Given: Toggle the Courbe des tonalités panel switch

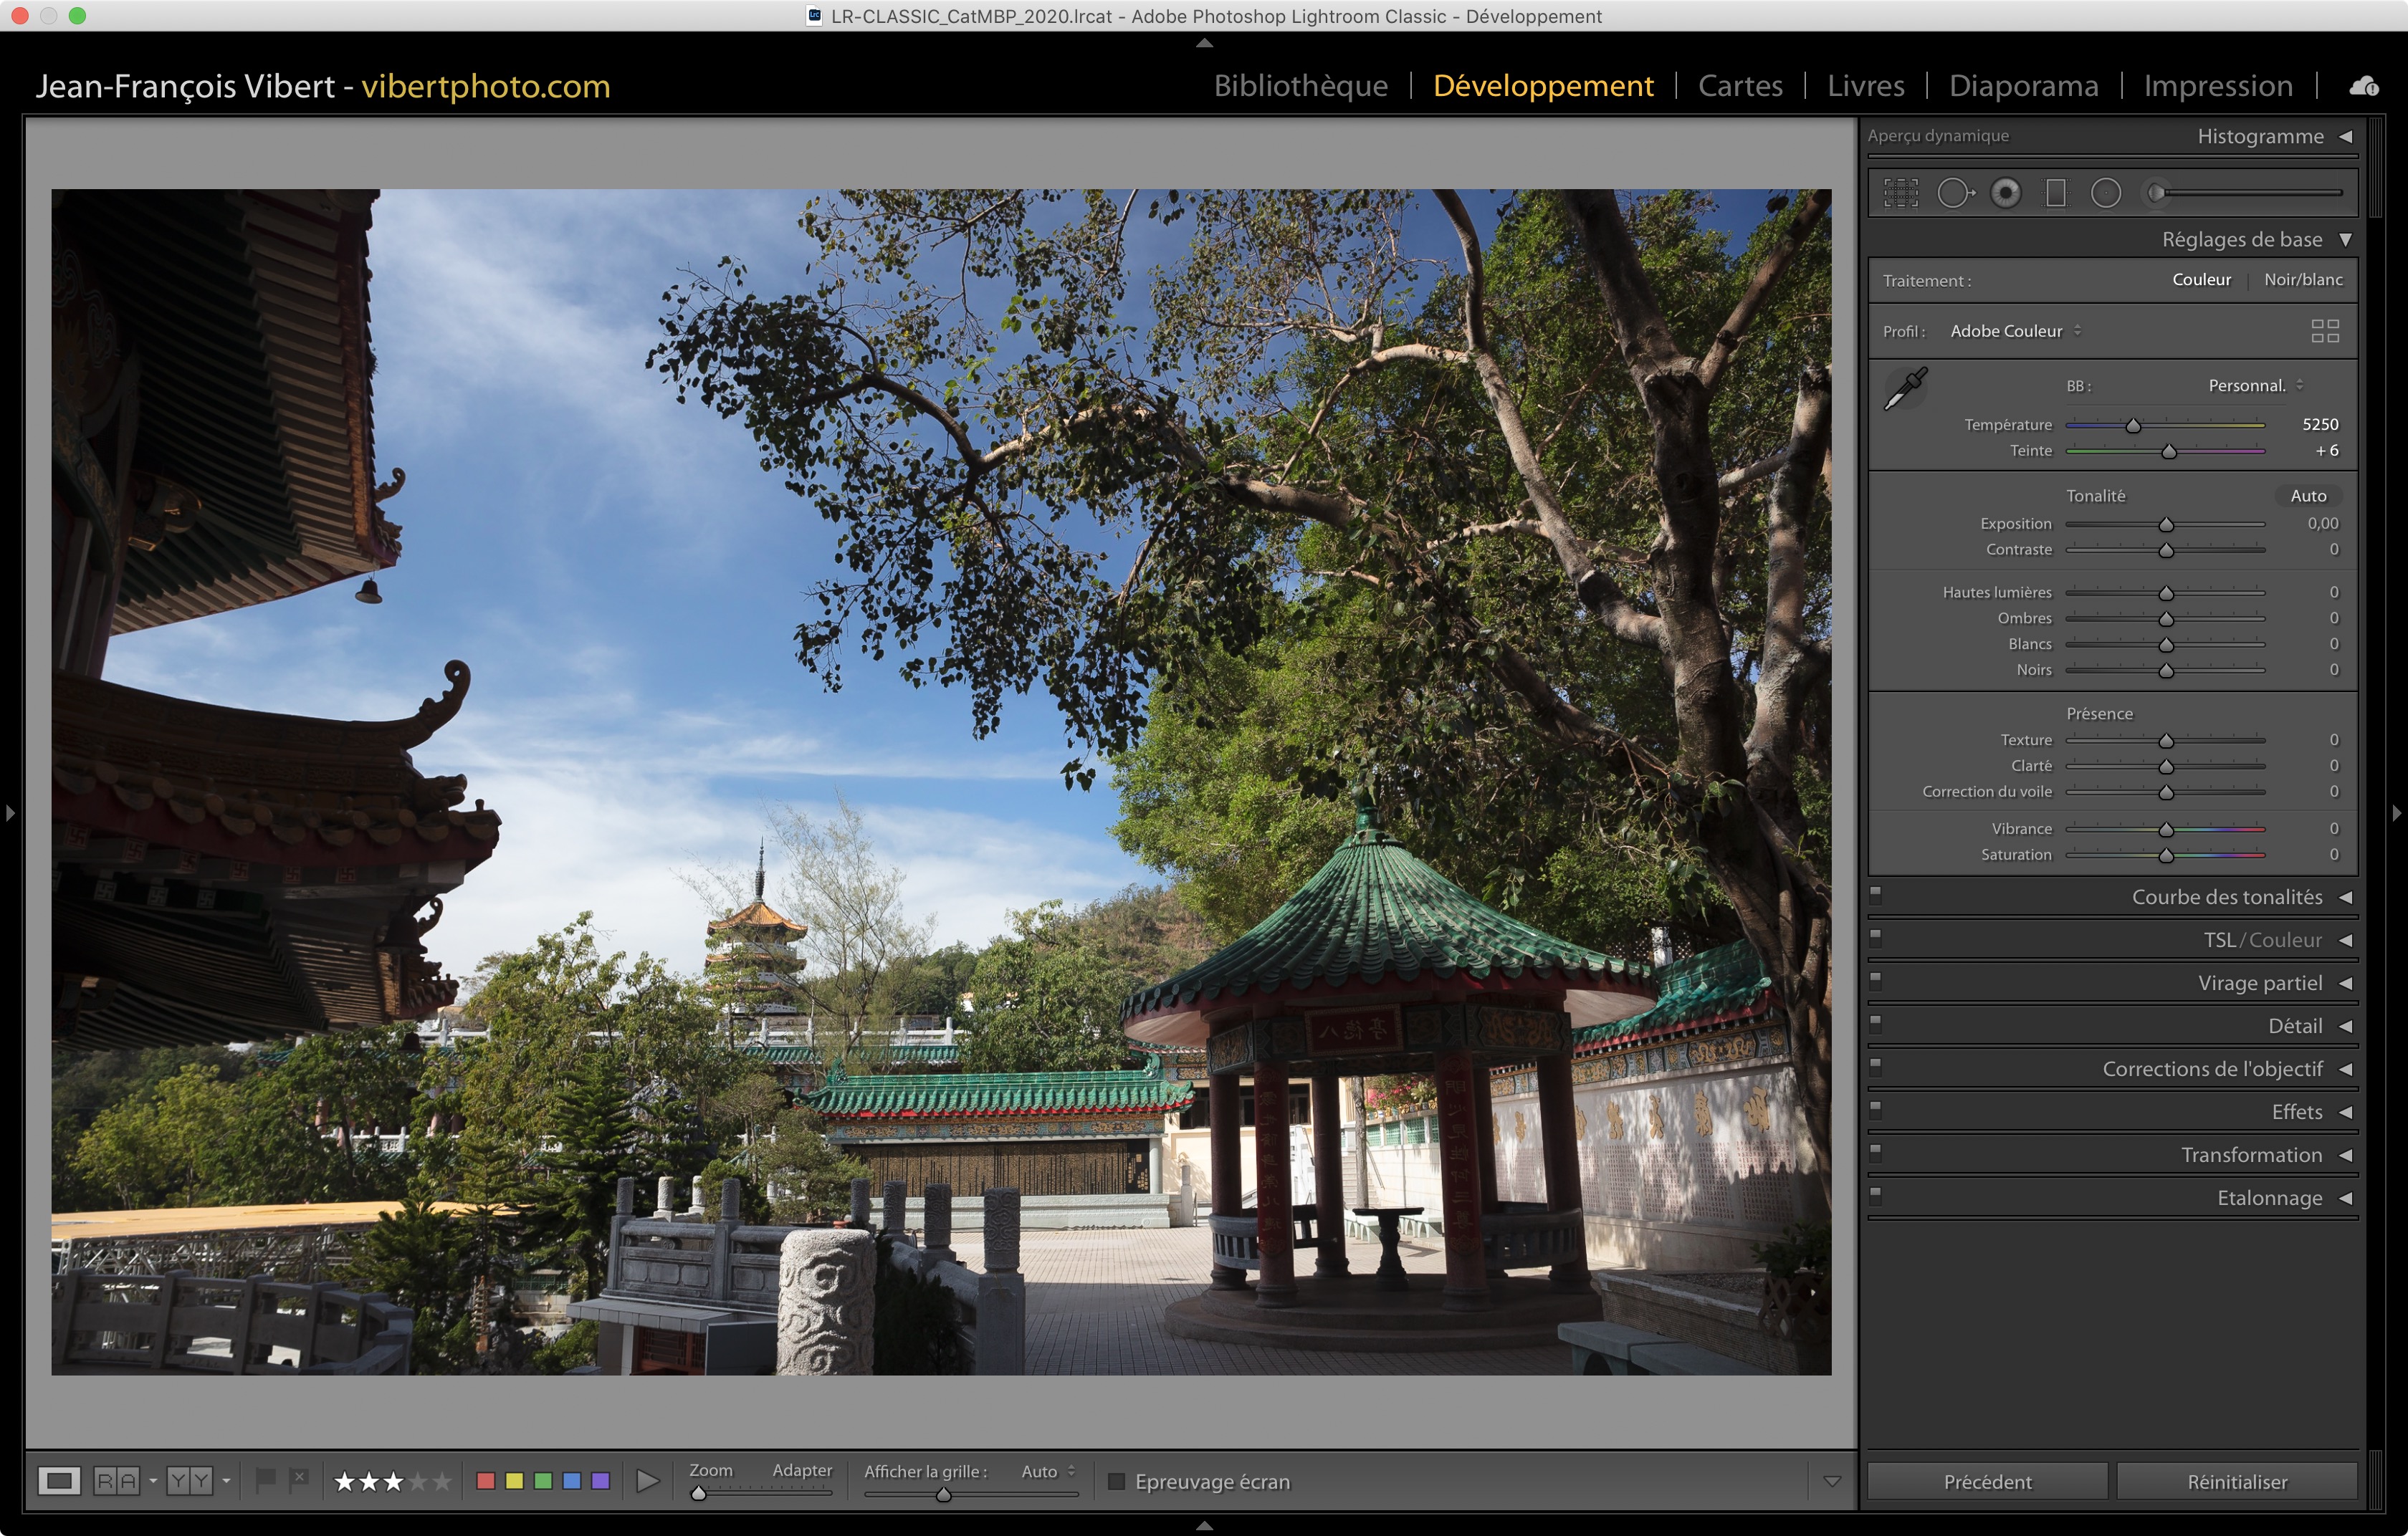Looking at the screenshot, I should 1875,894.
